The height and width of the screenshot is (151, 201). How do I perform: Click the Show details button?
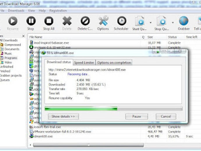tap(63, 117)
